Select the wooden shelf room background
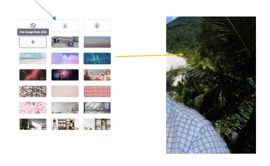This screenshot has height=166, width=270. point(97,124)
